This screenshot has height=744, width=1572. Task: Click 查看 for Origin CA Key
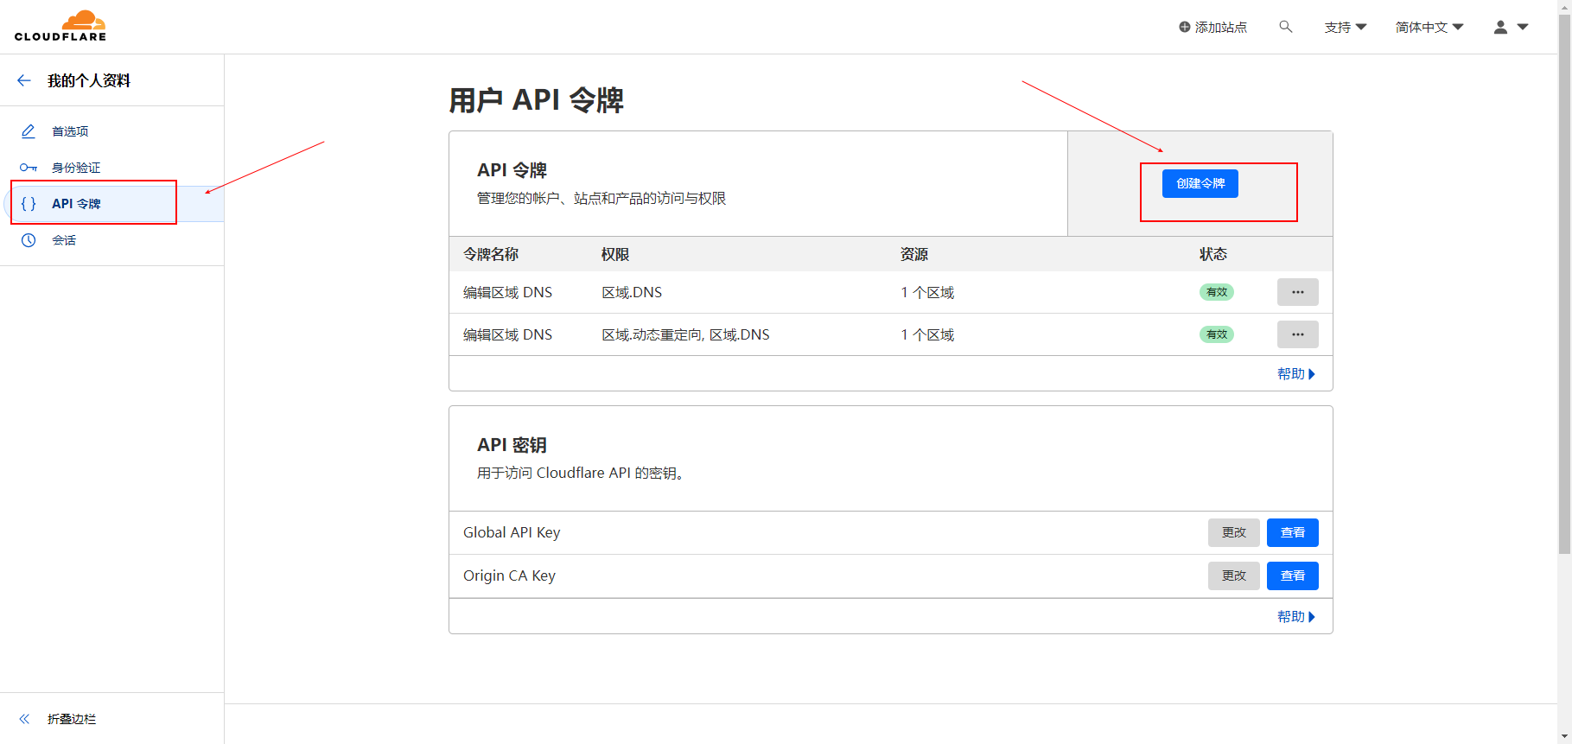click(1292, 575)
